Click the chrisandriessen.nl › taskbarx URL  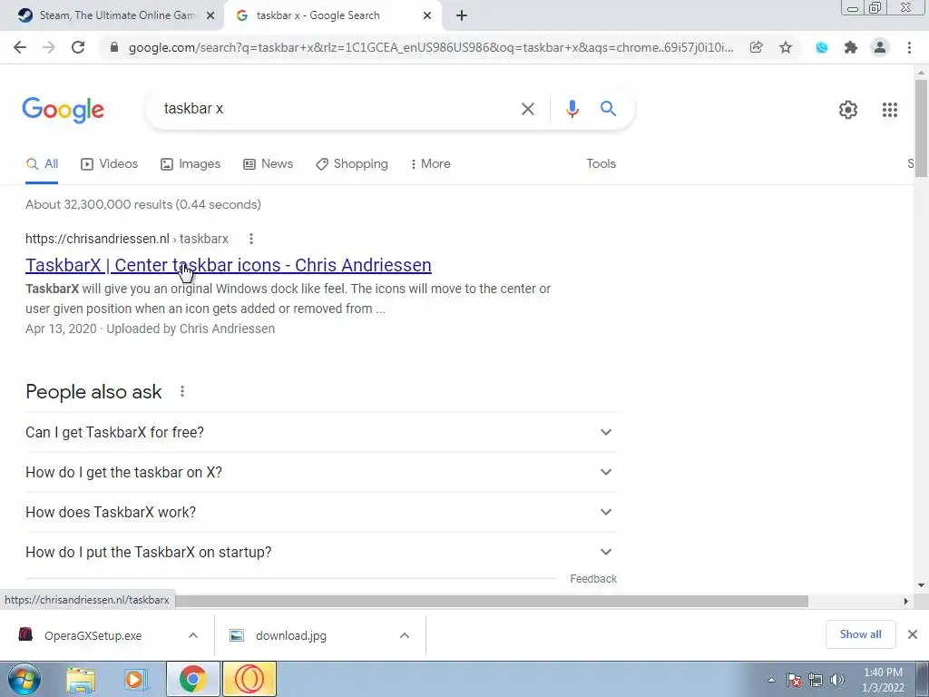pyautogui.click(x=127, y=239)
